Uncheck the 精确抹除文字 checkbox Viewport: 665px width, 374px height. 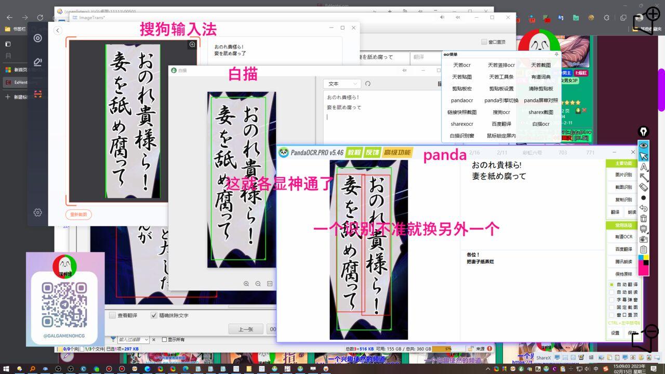tap(154, 315)
